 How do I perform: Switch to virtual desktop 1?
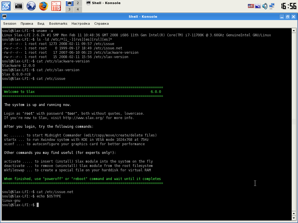pos(69,3)
